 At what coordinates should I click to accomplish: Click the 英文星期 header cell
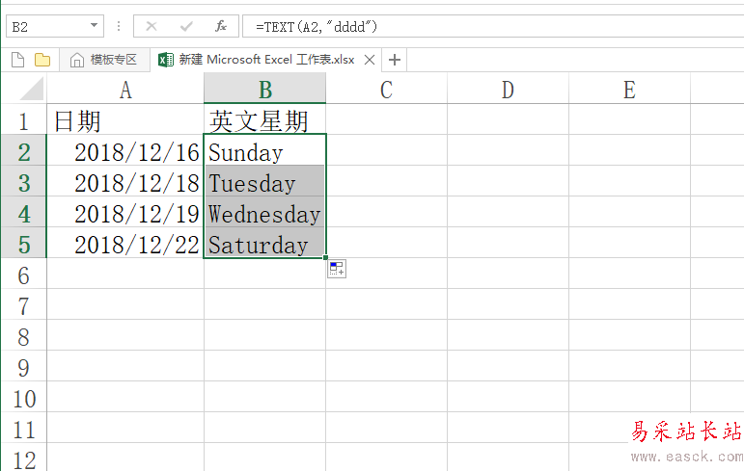(x=264, y=121)
